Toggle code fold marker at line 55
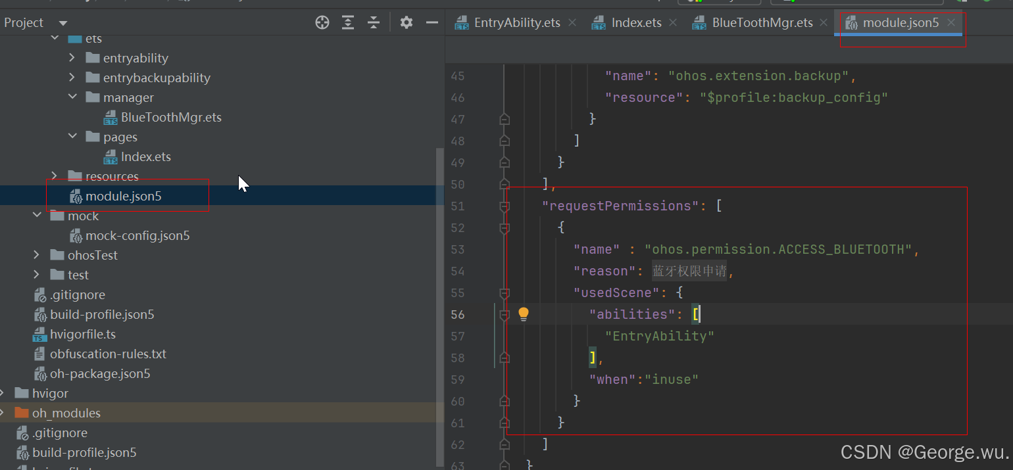The height and width of the screenshot is (470, 1013). pos(505,293)
